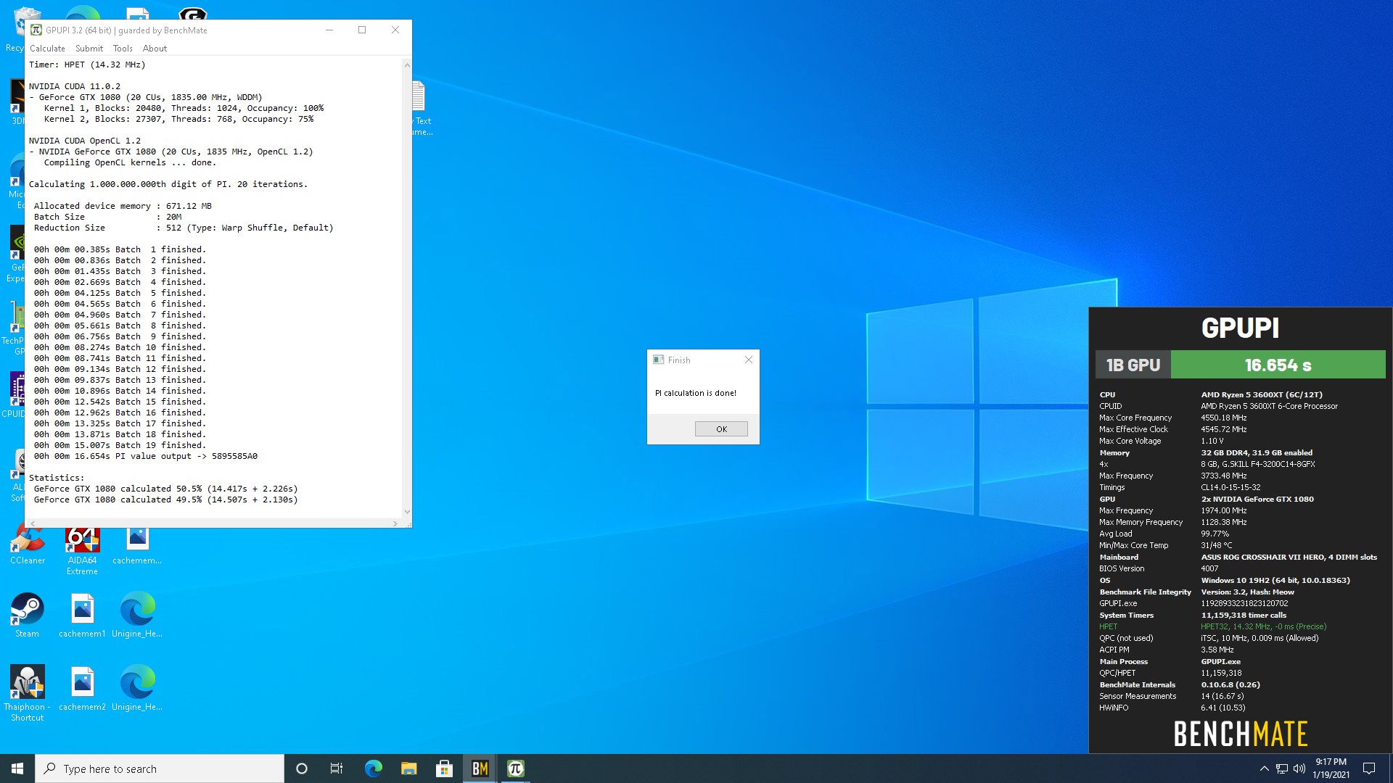Open the AIDA64 Extreme desktop icon

82,551
